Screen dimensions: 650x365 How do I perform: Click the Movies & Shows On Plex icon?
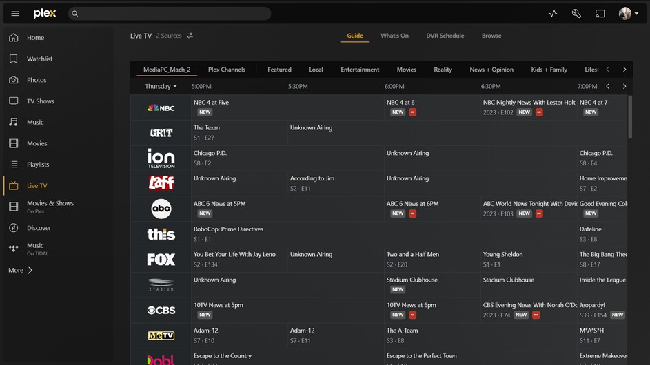(14, 207)
